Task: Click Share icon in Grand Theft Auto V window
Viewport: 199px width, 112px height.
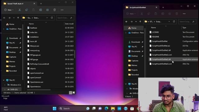Action: (48, 10)
